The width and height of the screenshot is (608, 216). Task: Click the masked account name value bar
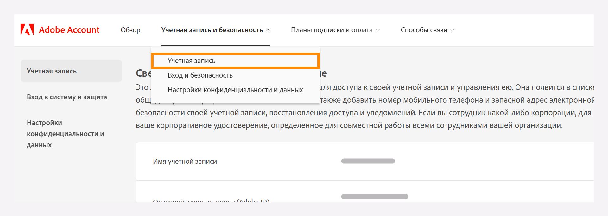(368, 161)
